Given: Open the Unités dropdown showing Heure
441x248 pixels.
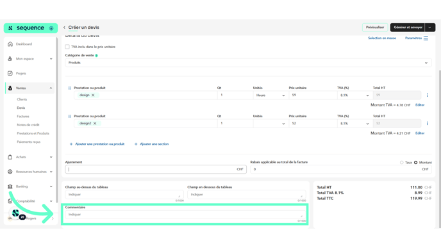Looking at the screenshot, I should click(x=270, y=95).
